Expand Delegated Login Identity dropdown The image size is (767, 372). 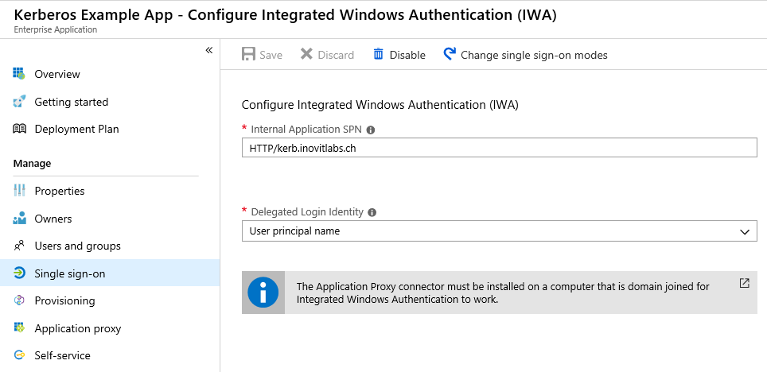500,231
